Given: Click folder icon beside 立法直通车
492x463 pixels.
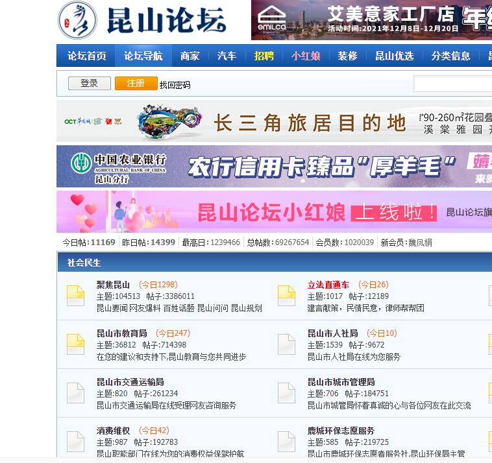Looking at the screenshot, I should tap(286, 296).
